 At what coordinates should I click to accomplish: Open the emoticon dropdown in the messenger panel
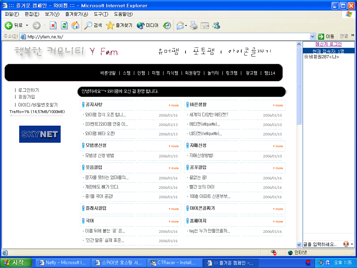pyautogui.click(x=352, y=244)
